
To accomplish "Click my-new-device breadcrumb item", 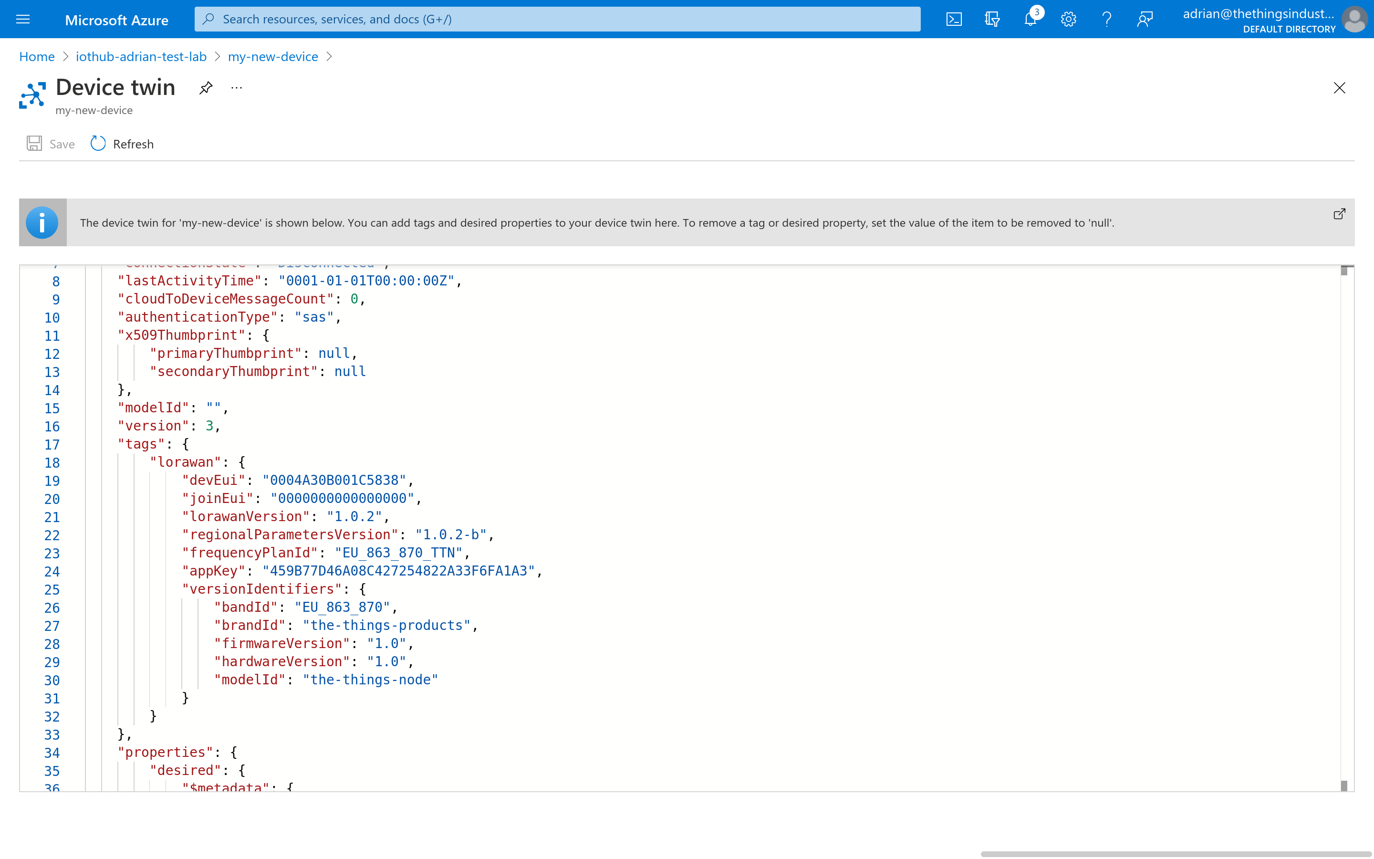I will (273, 56).
